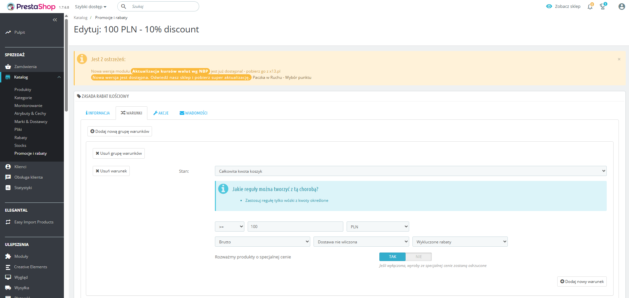Image resolution: width=629 pixels, height=298 pixels.
Task: Switch to the Akcje tab
Action: (x=161, y=113)
